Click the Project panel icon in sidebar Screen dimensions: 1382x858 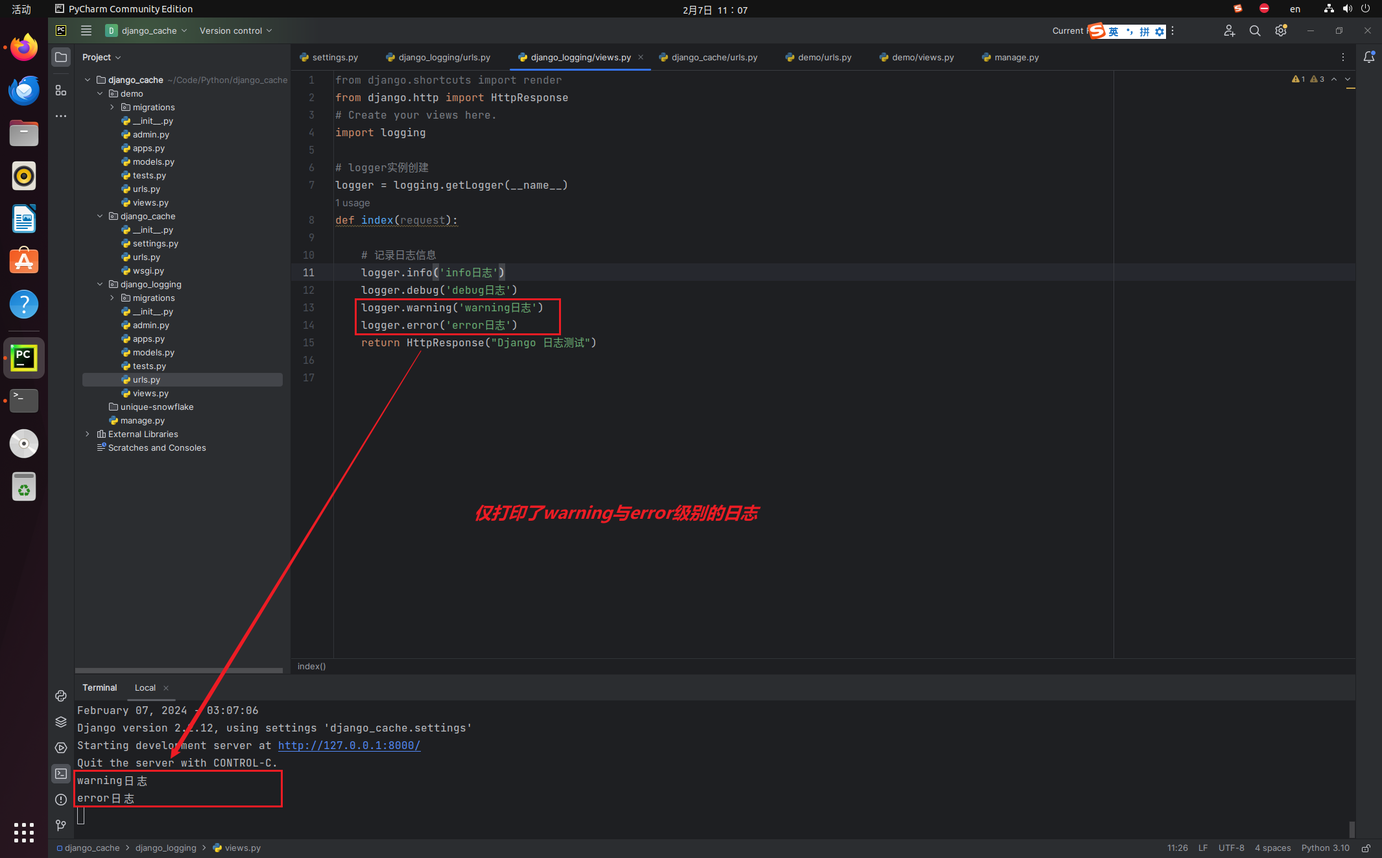(x=60, y=57)
